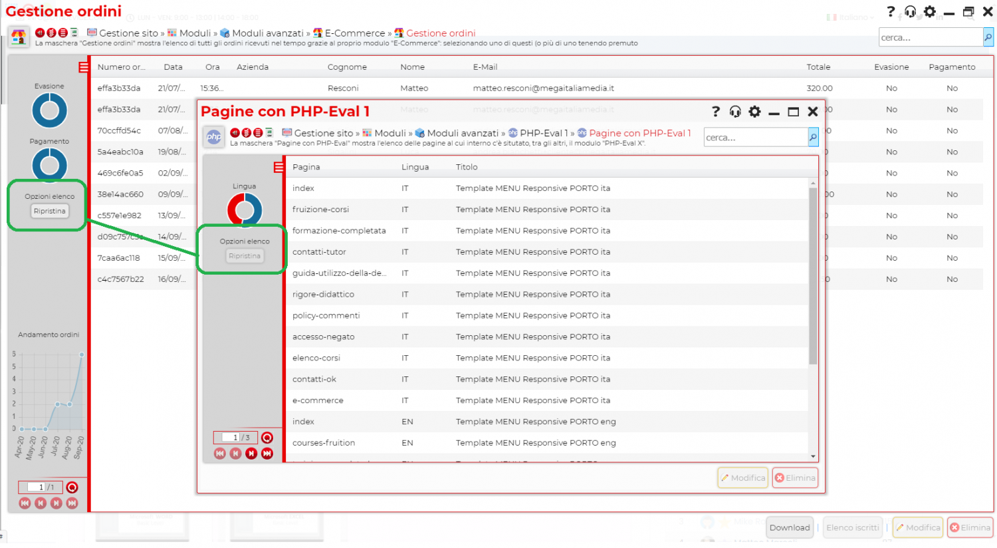Select the contatti-tutor page row
Screen dimensions: 997x548
(319, 252)
